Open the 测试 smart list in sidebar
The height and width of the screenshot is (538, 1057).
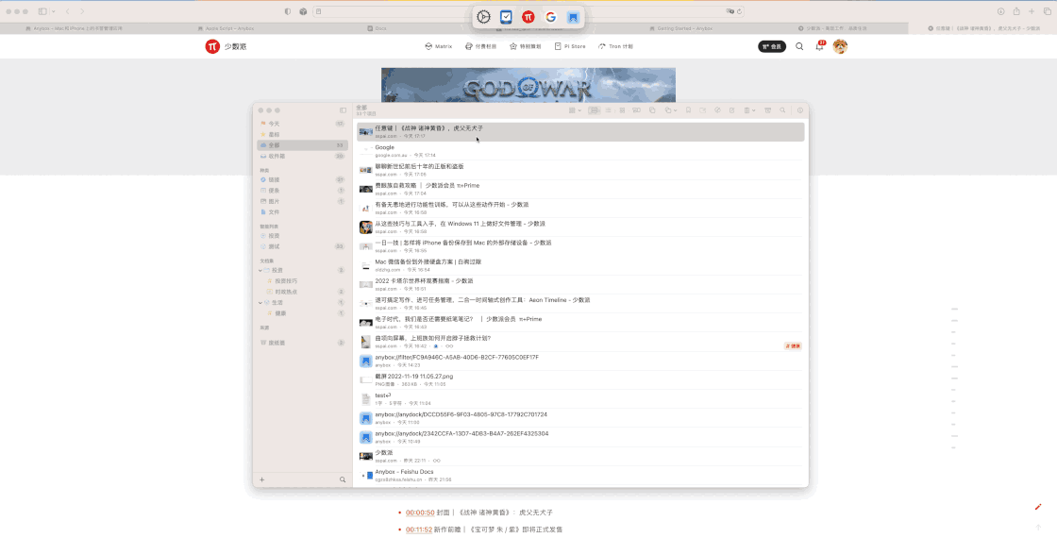tap(302, 246)
